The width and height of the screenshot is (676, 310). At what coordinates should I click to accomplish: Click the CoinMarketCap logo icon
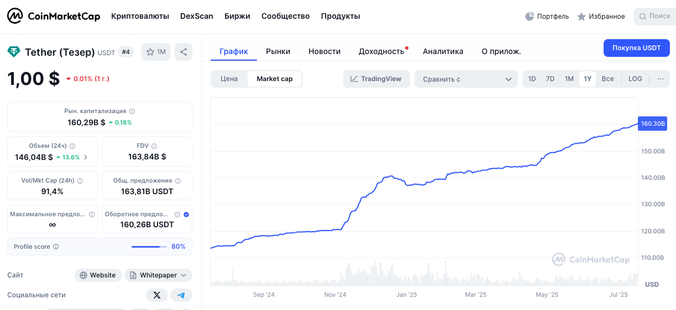(x=15, y=16)
